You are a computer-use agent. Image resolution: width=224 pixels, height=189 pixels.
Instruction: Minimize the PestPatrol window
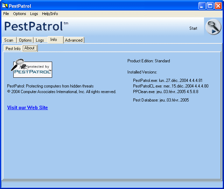coord(202,6)
